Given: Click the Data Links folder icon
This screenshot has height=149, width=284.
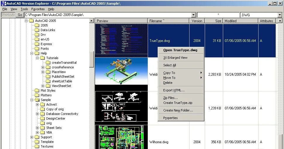Looking at the screenshot, I should pos(37,30).
